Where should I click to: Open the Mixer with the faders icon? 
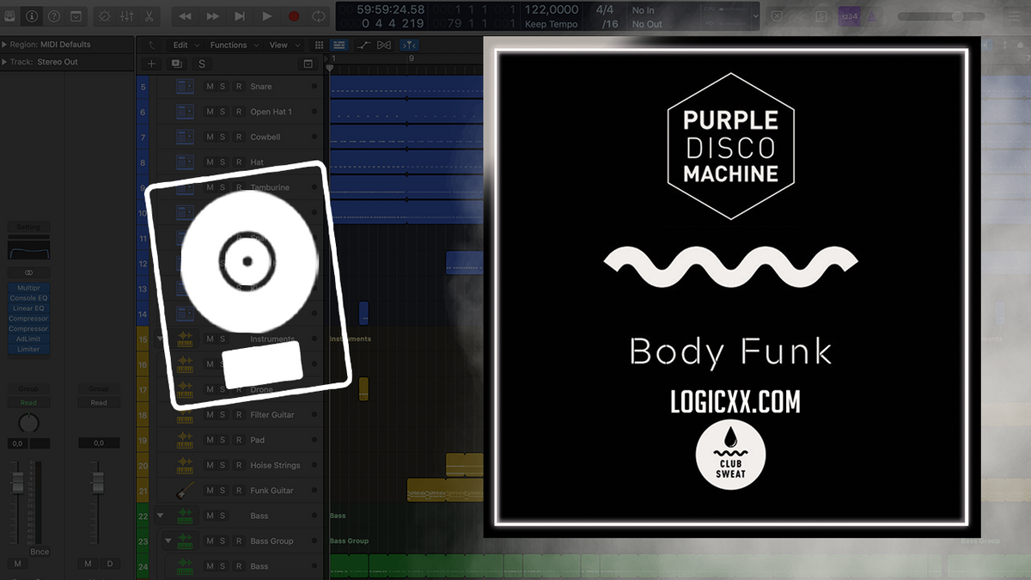(125, 15)
